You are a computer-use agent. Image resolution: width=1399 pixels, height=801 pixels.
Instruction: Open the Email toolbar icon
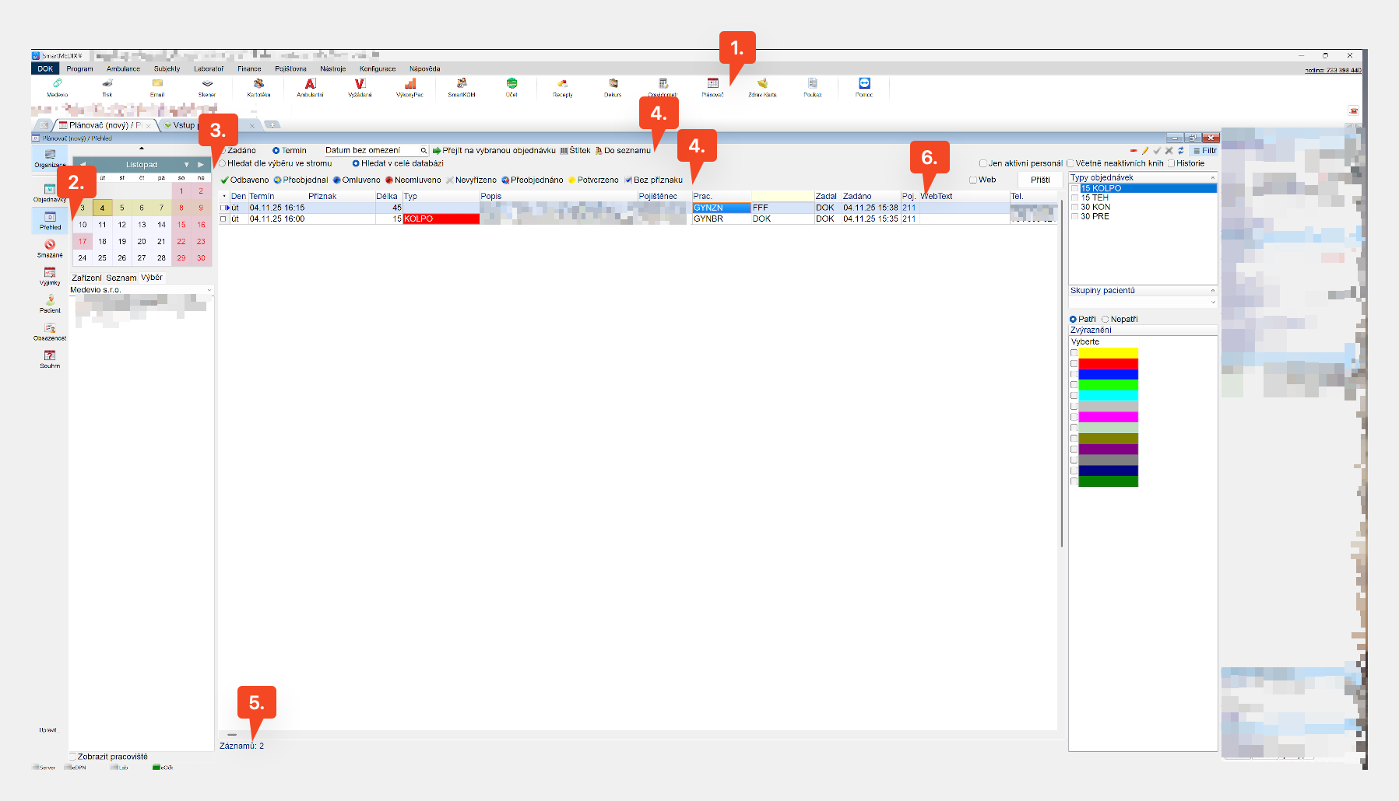tap(157, 86)
